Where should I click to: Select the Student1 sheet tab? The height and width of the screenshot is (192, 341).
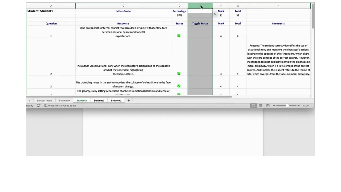pyautogui.click(x=82, y=101)
